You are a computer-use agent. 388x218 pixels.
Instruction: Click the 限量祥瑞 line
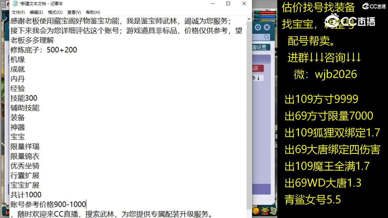(25, 147)
